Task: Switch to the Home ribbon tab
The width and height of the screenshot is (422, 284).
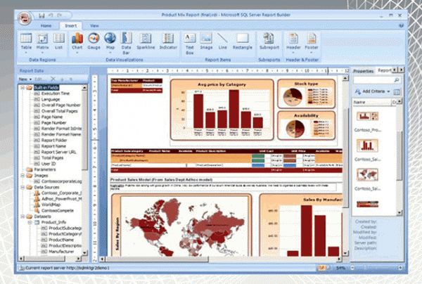Action: [46, 26]
